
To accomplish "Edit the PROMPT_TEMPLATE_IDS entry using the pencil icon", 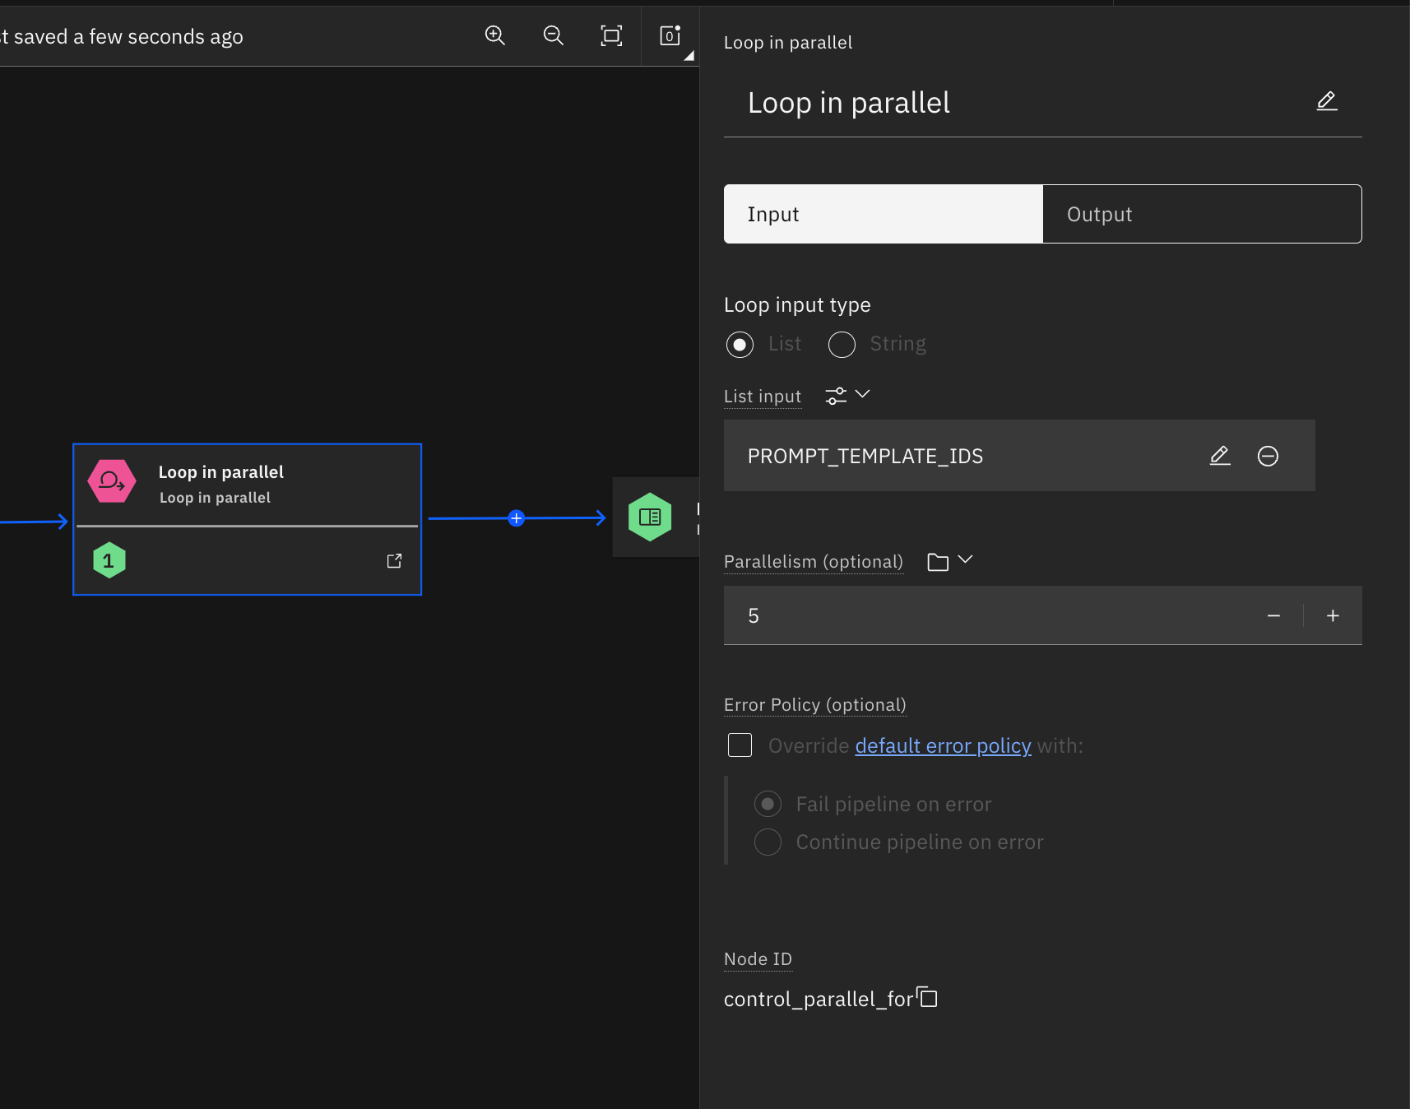I will (x=1220, y=455).
